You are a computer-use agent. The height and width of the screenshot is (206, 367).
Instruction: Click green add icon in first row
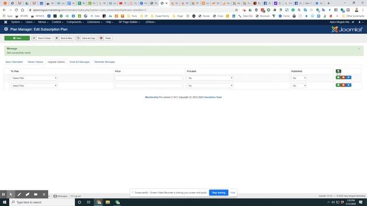(338, 77)
